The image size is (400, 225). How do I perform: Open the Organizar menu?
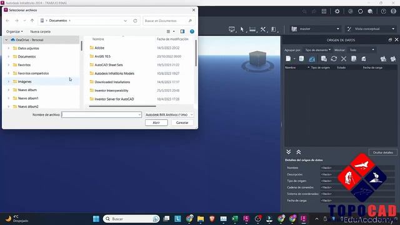click(x=14, y=32)
